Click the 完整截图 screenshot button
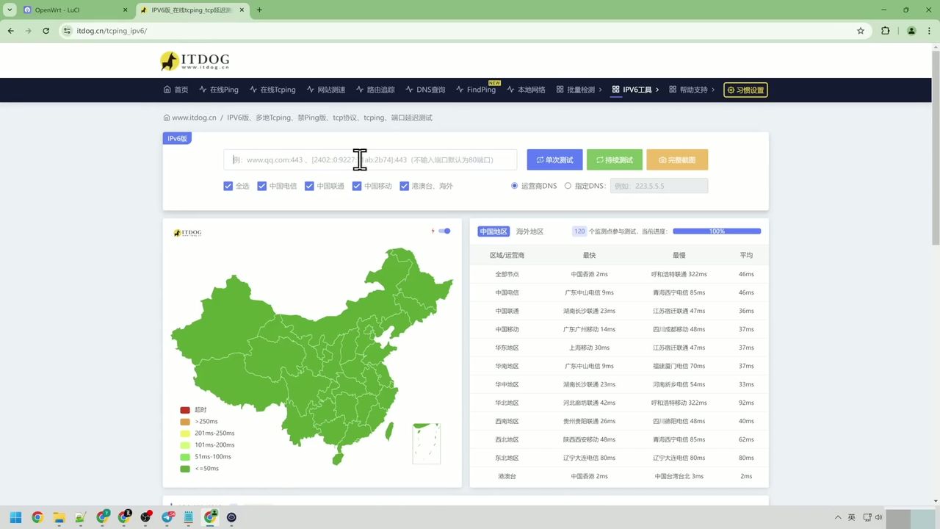940x529 pixels. pyautogui.click(x=676, y=159)
